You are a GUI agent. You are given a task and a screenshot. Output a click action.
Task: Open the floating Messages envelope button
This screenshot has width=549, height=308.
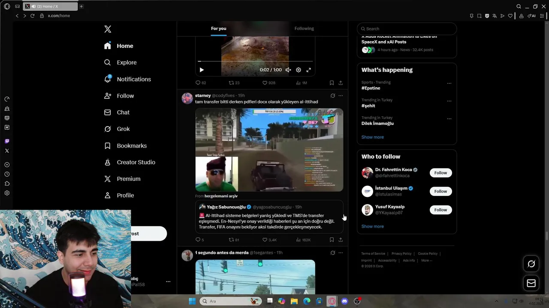531,283
